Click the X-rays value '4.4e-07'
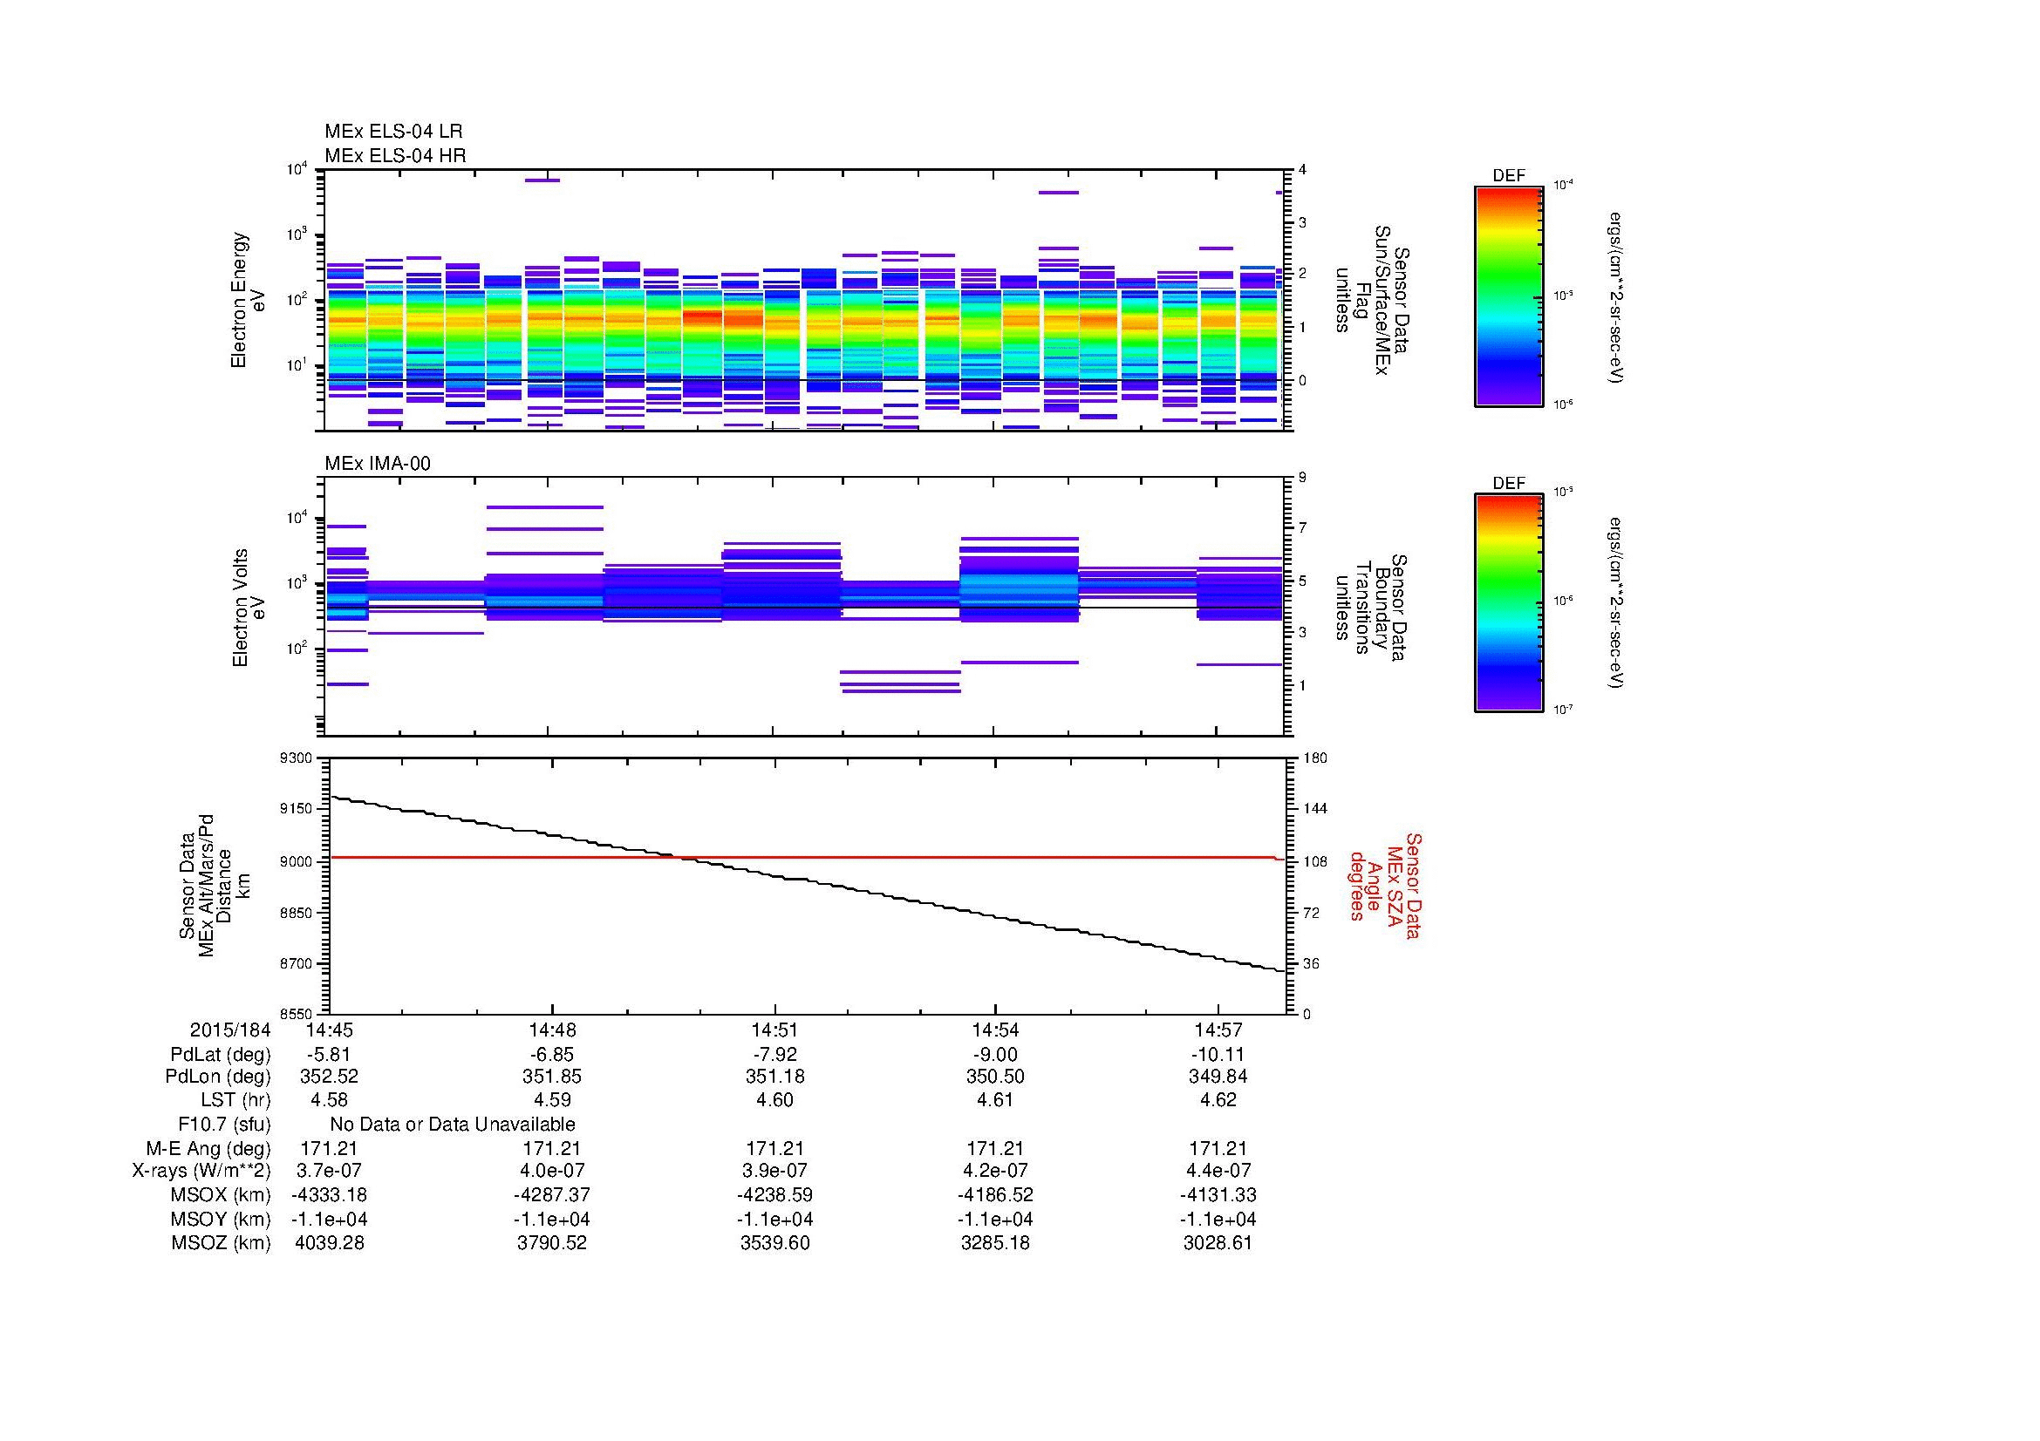The height and width of the screenshot is (1441, 2040). coord(1218,1171)
